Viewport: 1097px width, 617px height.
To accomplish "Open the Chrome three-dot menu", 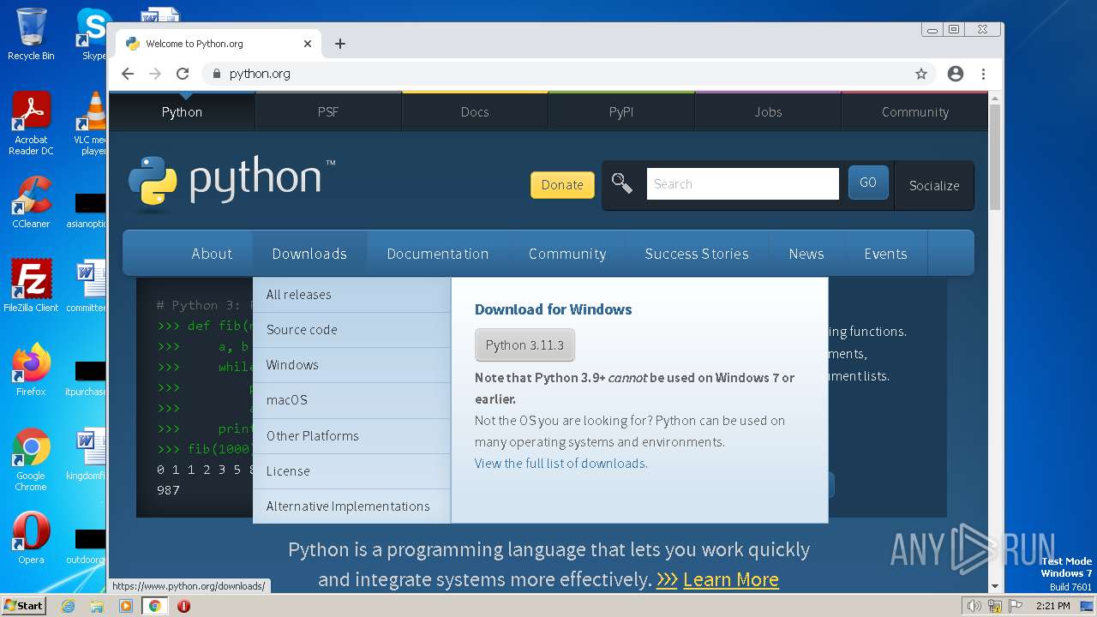I will coord(983,74).
